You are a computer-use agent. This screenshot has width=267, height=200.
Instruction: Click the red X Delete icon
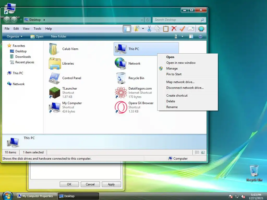[174, 29]
